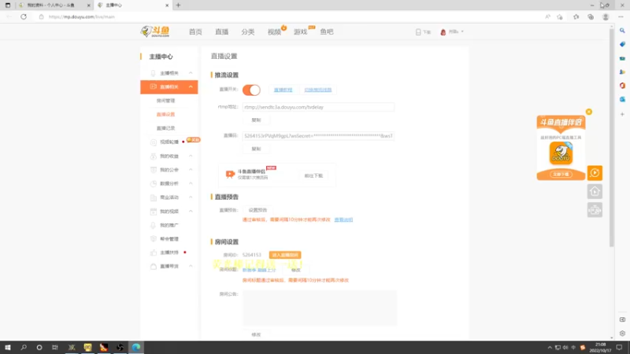The image size is (630, 354).
Task: Click the 帐号管理 shield icon
Action: click(x=153, y=239)
